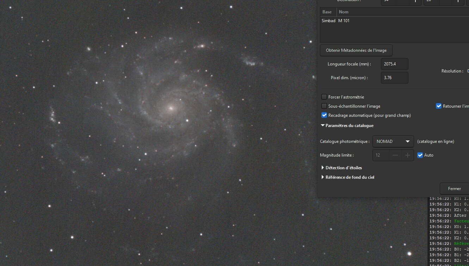
Task: Expand Référence de fond du ciel section
Action: tap(322, 177)
